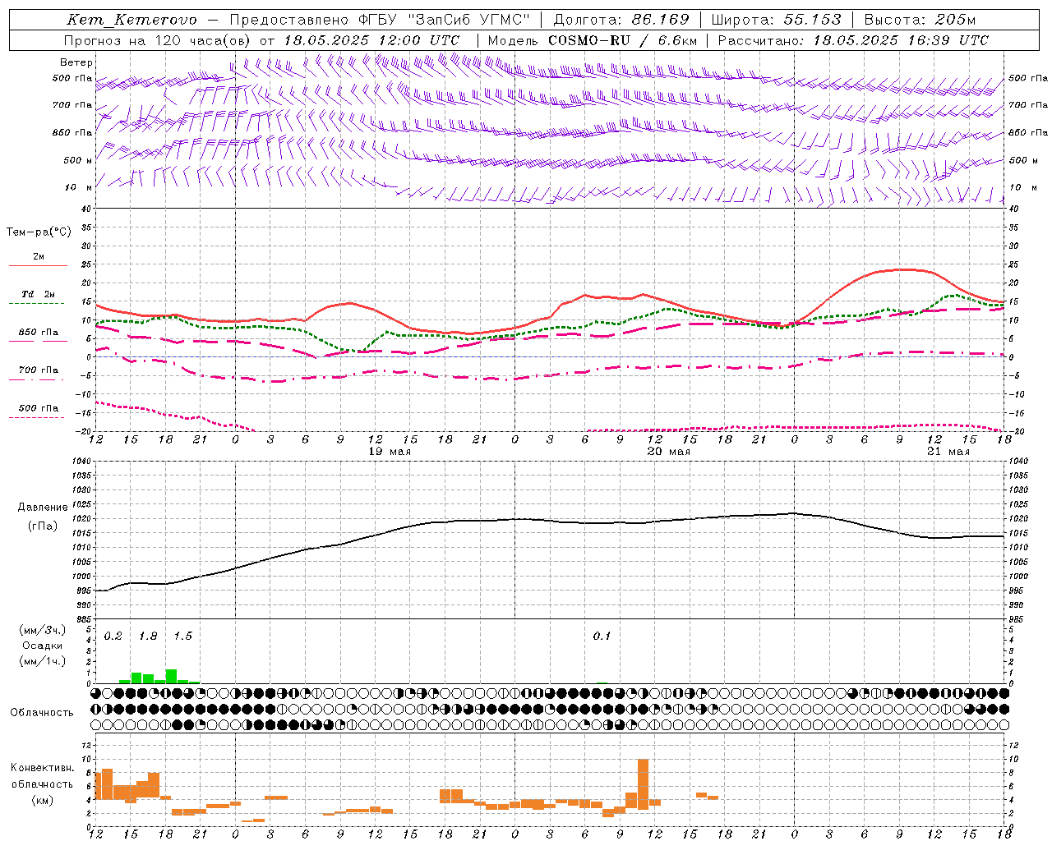Screen dimensions: 1052x841
Task: Click 'Рассчитано: 18.05.2025 16:39 UTC' timestamp
Action: (853, 40)
